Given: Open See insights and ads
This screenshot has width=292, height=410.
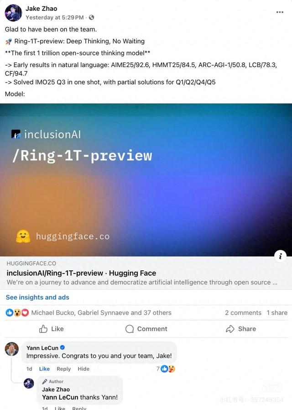Looking at the screenshot, I should (37, 297).
